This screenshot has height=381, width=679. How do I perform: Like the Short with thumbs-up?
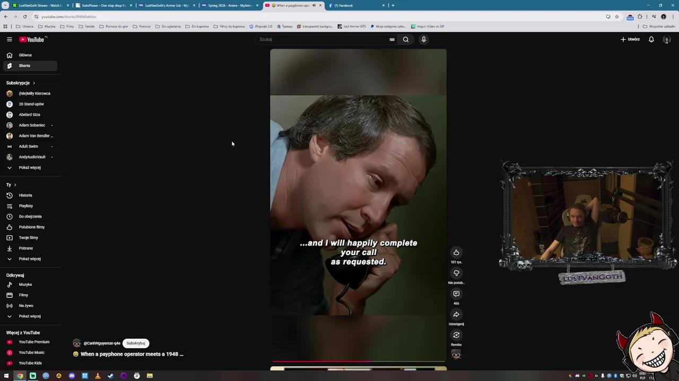456,252
